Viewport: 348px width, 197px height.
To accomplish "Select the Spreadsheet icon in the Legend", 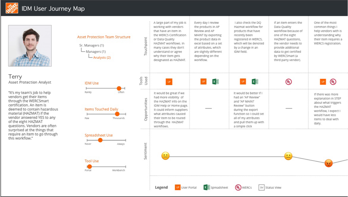I will [207, 187].
